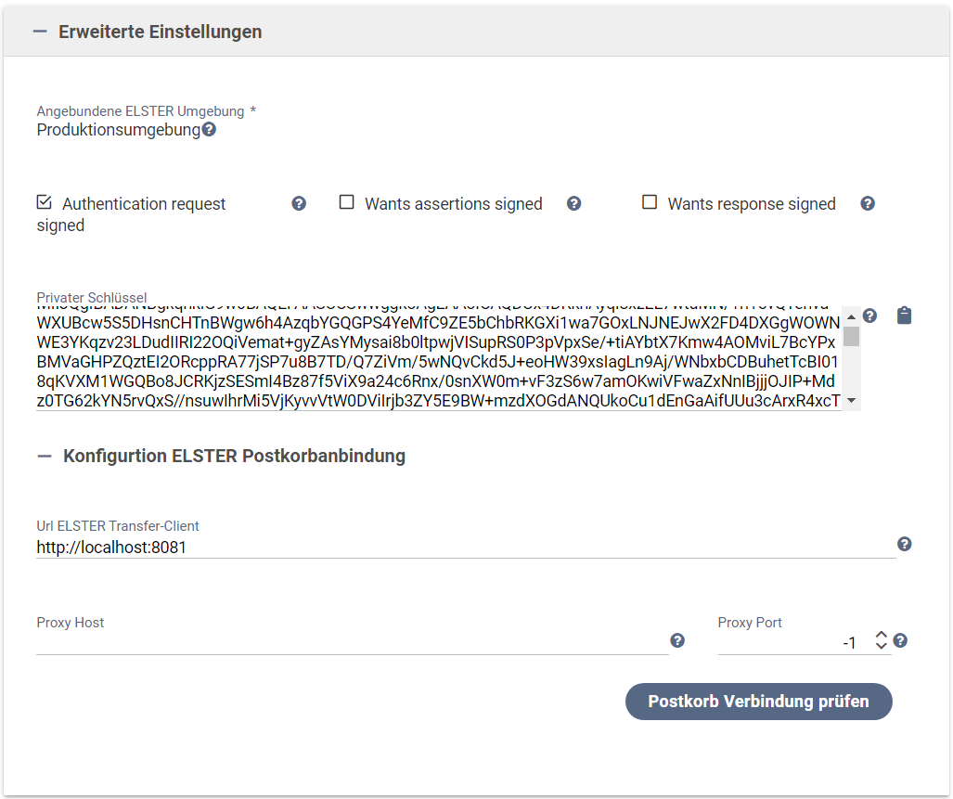Screen dimensions: 953x799
Task: Click clipboard paste icon for Privater Schlüssel
Action: pyautogui.click(x=904, y=316)
